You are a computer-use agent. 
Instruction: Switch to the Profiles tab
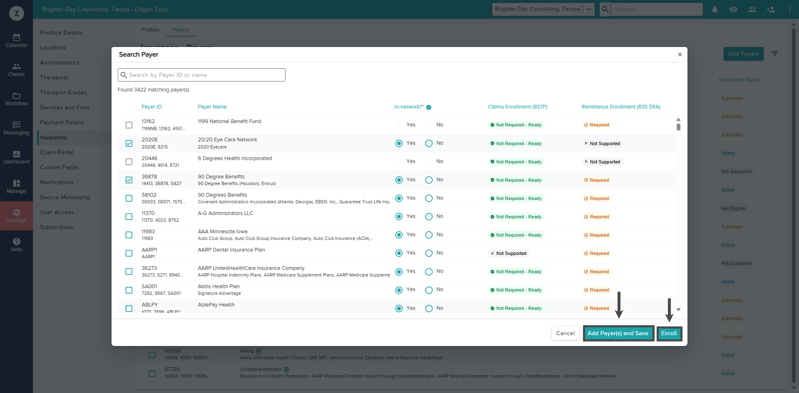pos(150,30)
